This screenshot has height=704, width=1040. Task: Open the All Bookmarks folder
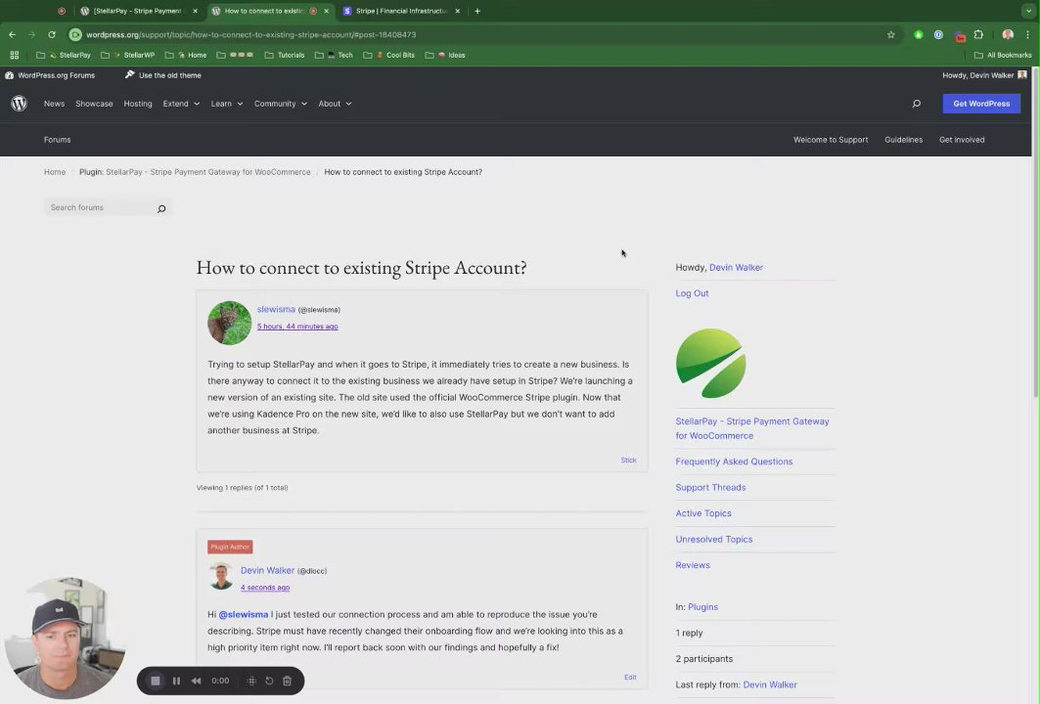pos(1003,55)
